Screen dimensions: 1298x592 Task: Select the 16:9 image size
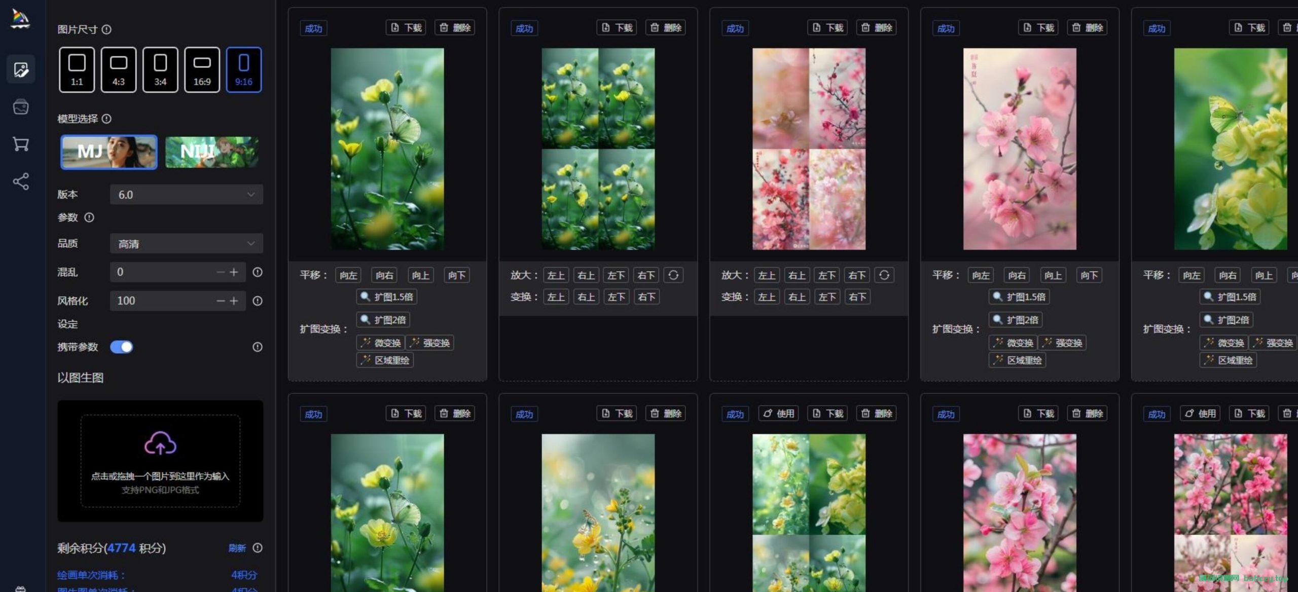[x=202, y=70]
